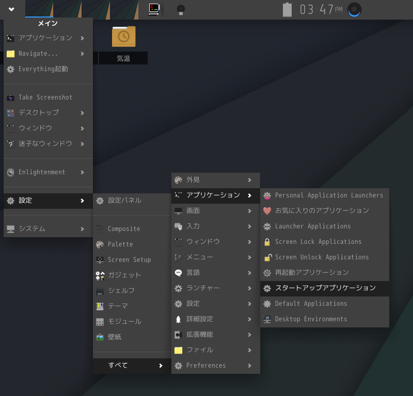This screenshot has width=413, height=396.
Task: Click the battery indicator icon
Action: pyautogui.click(x=287, y=10)
